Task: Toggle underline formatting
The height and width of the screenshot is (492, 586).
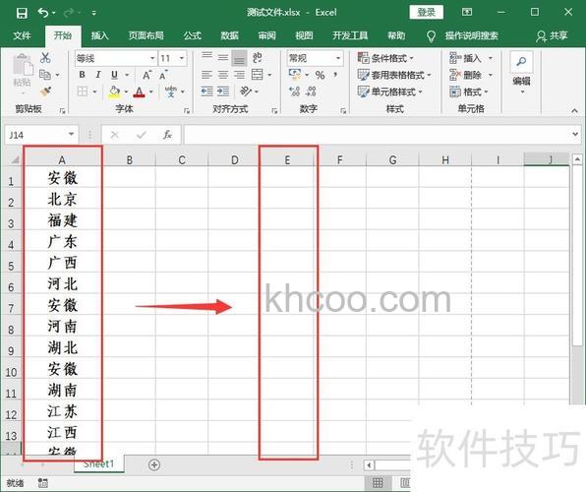Action: pos(114,75)
